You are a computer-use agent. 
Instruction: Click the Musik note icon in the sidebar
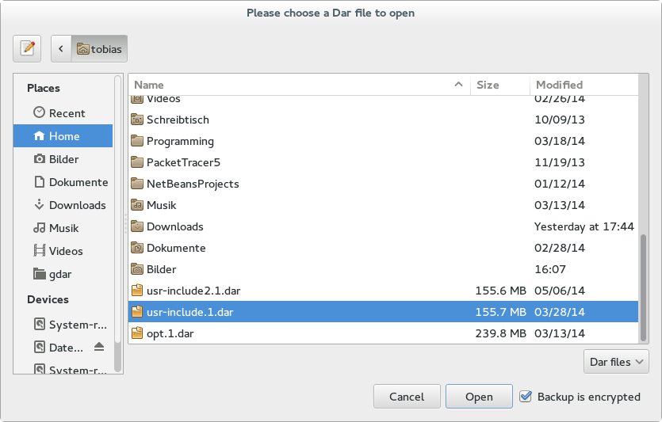(40, 228)
